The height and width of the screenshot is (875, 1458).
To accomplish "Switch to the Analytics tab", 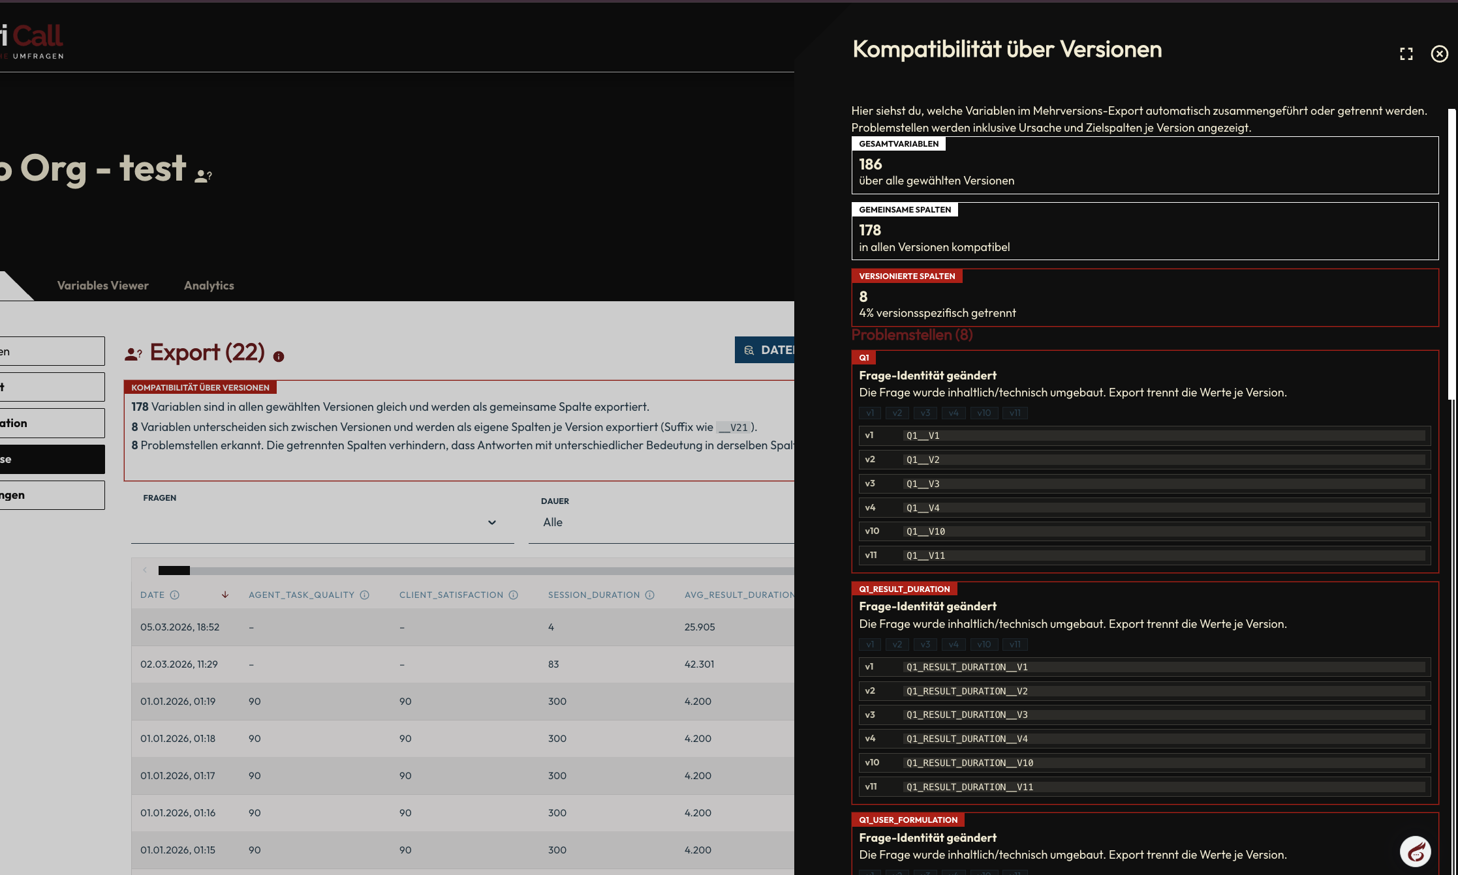I will [209, 285].
